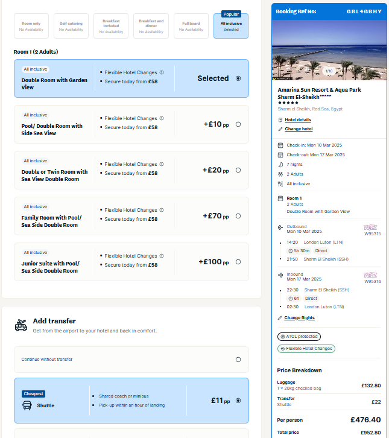
Task: Click the 5h 30m flight duration chip
Action: pyautogui.click(x=299, y=251)
